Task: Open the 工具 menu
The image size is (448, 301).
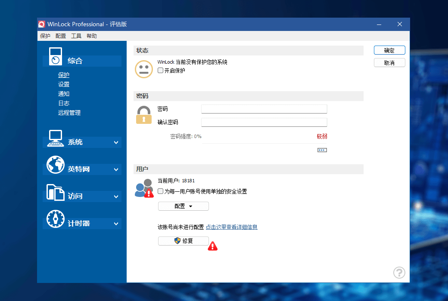Action: (x=76, y=36)
